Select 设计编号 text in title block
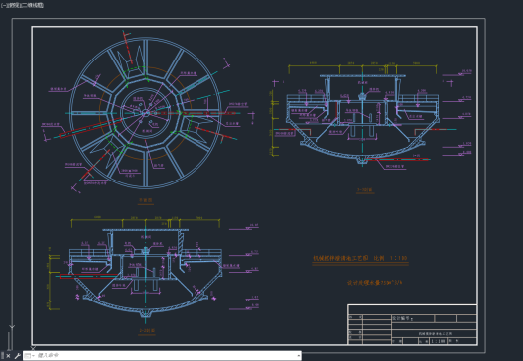Screen dimensions: 523x361 (401, 318)
